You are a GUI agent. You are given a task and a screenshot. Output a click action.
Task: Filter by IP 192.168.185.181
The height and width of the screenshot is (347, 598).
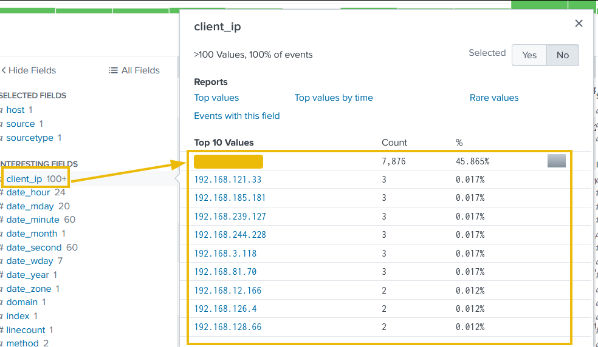[230, 198]
